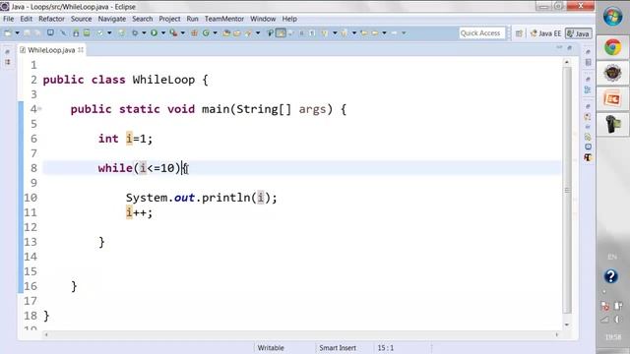The width and height of the screenshot is (630, 354).
Task: Expand the New Java Class dropdown arrow
Action: click(x=215, y=32)
